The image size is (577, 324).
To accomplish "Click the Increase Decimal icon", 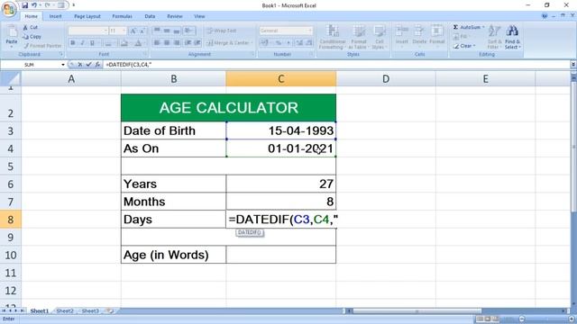I will [299, 43].
